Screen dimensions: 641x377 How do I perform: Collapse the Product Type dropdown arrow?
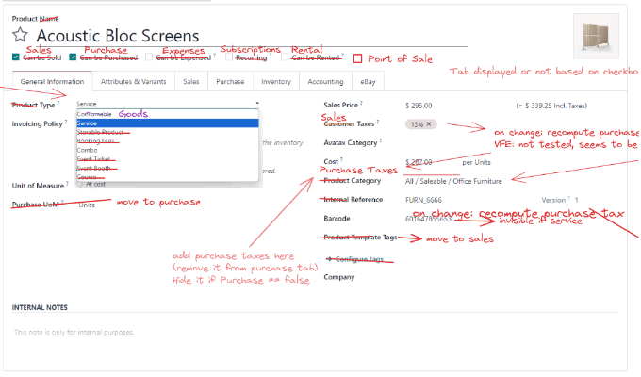click(x=257, y=103)
